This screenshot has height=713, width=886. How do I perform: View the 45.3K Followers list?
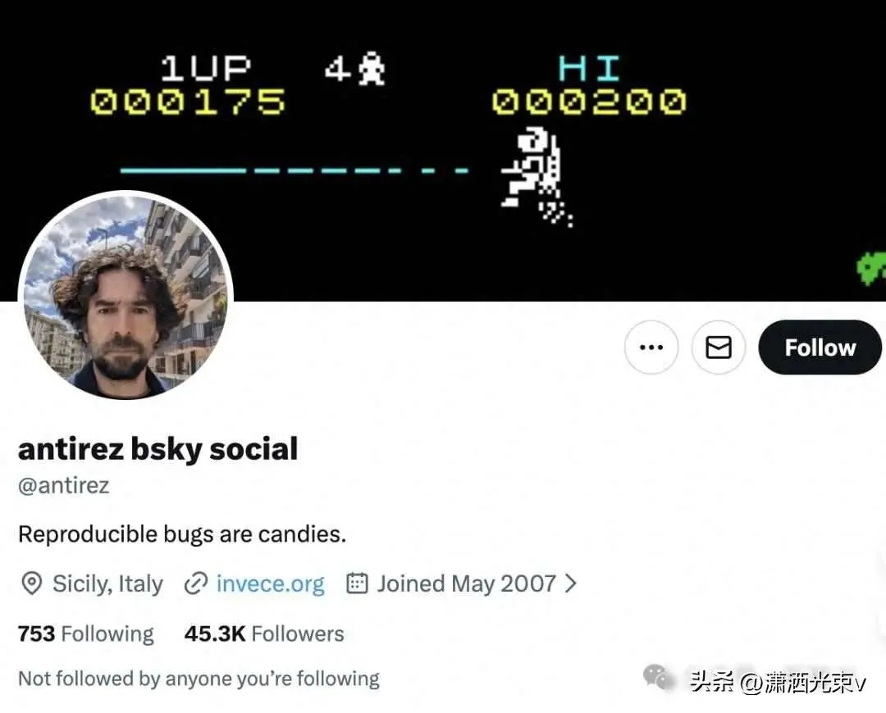point(264,634)
